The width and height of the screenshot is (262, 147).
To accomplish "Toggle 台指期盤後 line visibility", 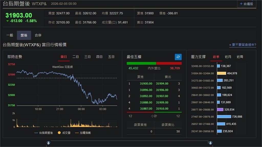I will point(36,133).
